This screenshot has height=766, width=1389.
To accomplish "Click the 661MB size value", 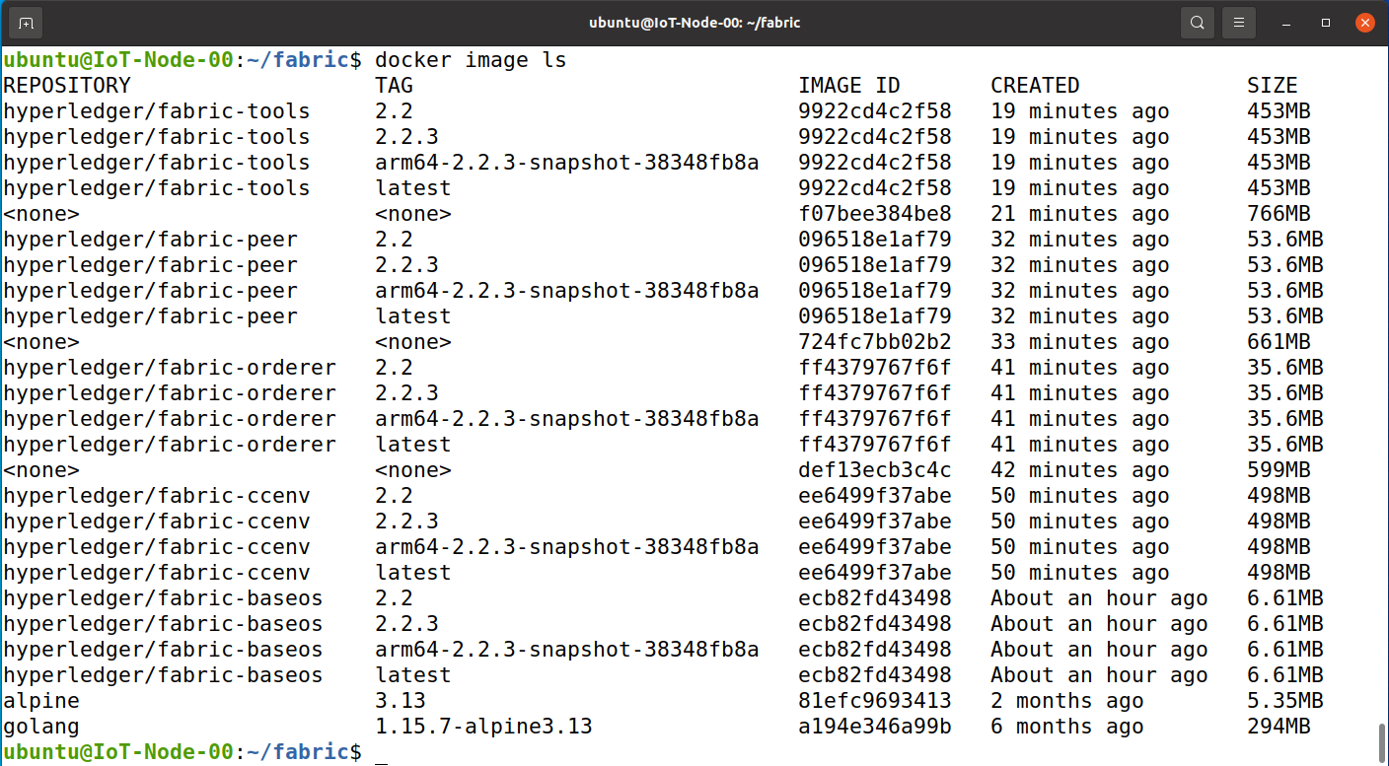I will tap(1279, 342).
